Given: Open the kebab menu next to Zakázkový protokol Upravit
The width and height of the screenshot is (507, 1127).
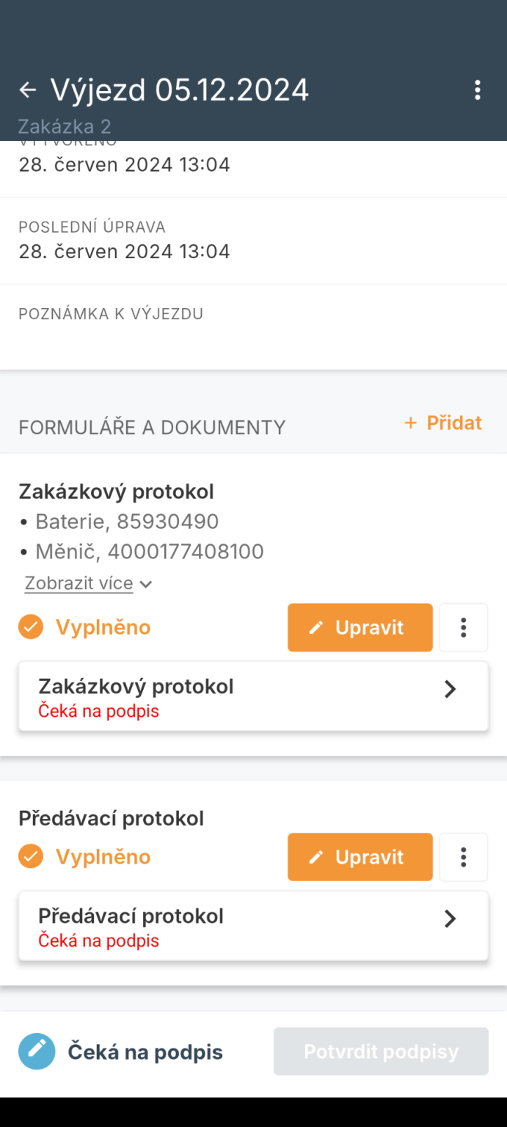Looking at the screenshot, I should pos(463,627).
